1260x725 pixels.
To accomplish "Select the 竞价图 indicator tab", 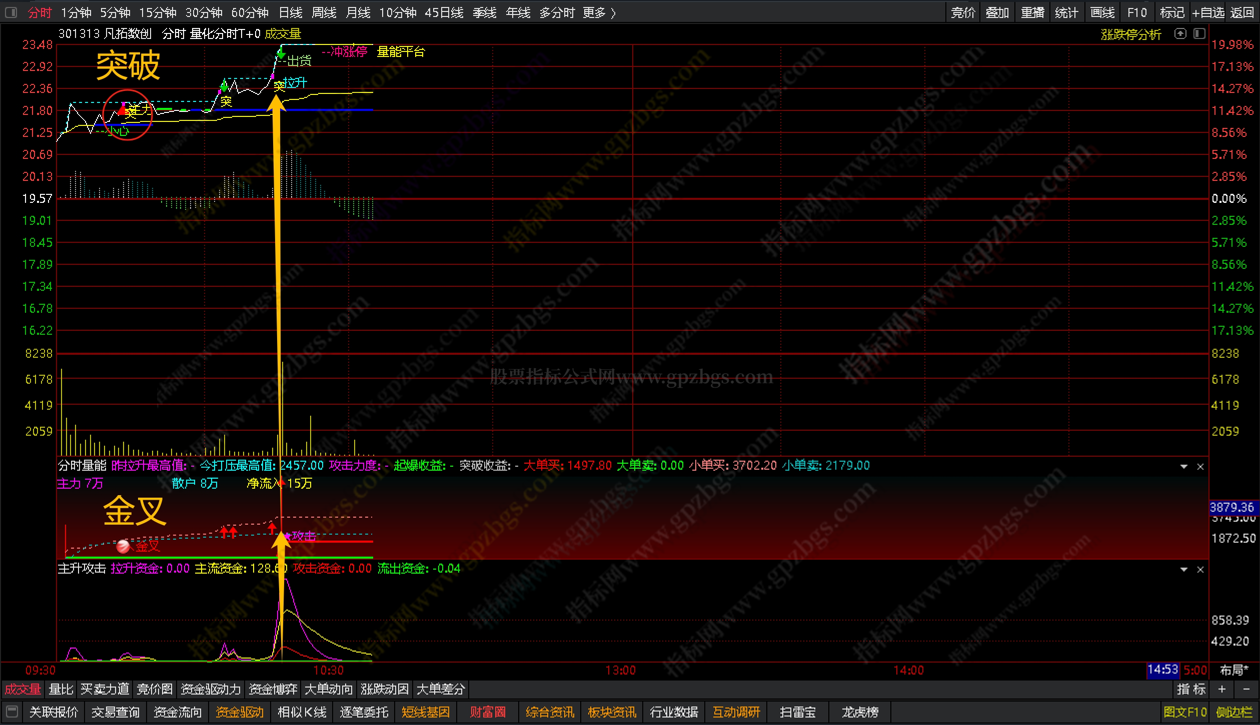I will [155, 690].
